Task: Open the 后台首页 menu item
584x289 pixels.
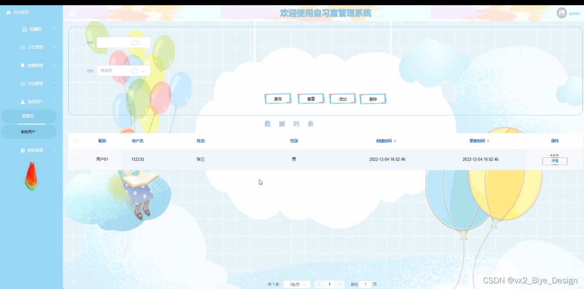Action: point(21,13)
